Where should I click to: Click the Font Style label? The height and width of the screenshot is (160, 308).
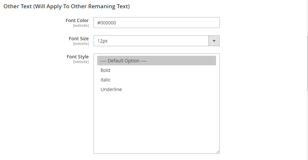(x=78, y=57)
